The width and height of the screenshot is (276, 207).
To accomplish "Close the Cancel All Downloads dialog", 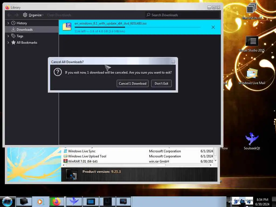I will pos(173,62).
